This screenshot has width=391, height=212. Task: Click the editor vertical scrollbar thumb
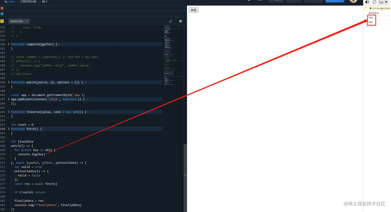185,178
